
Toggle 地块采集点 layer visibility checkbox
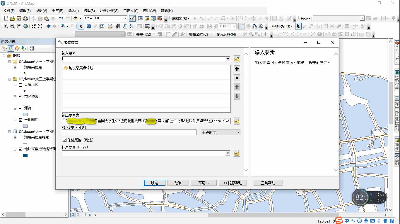coord(20,67)
